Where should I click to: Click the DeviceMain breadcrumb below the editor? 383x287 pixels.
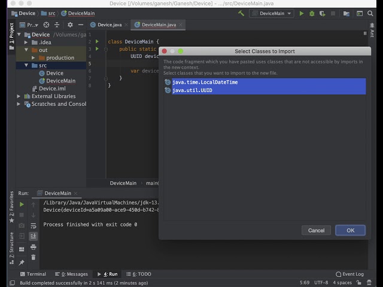(x=123, y=183)
